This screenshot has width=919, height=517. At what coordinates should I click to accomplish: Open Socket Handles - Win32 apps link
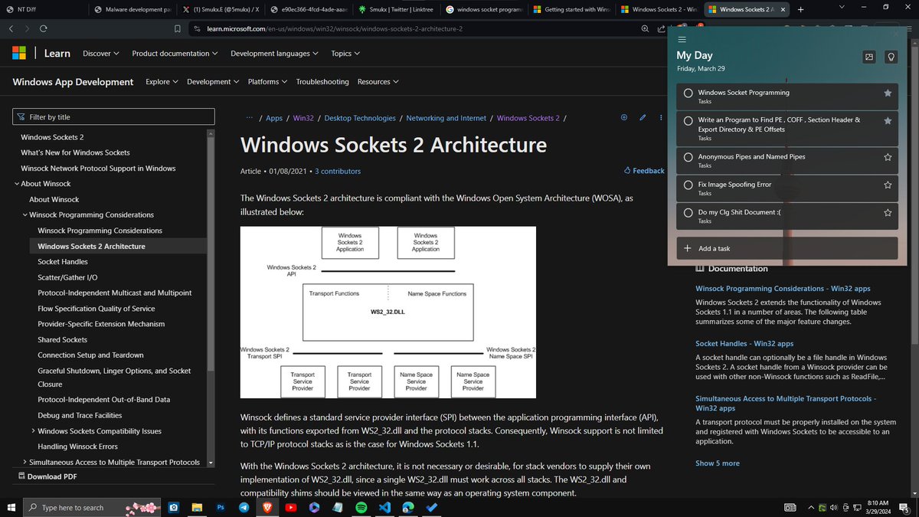point(744,344)
